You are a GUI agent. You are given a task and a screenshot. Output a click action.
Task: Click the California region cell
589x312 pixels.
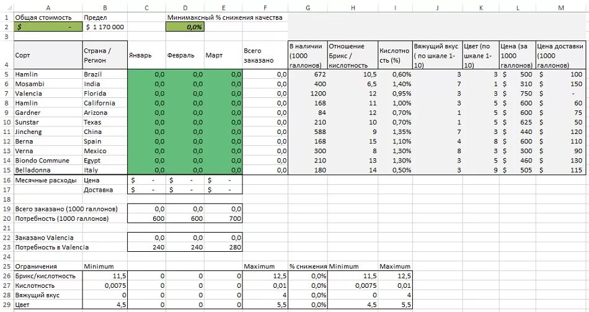(105, 103)
